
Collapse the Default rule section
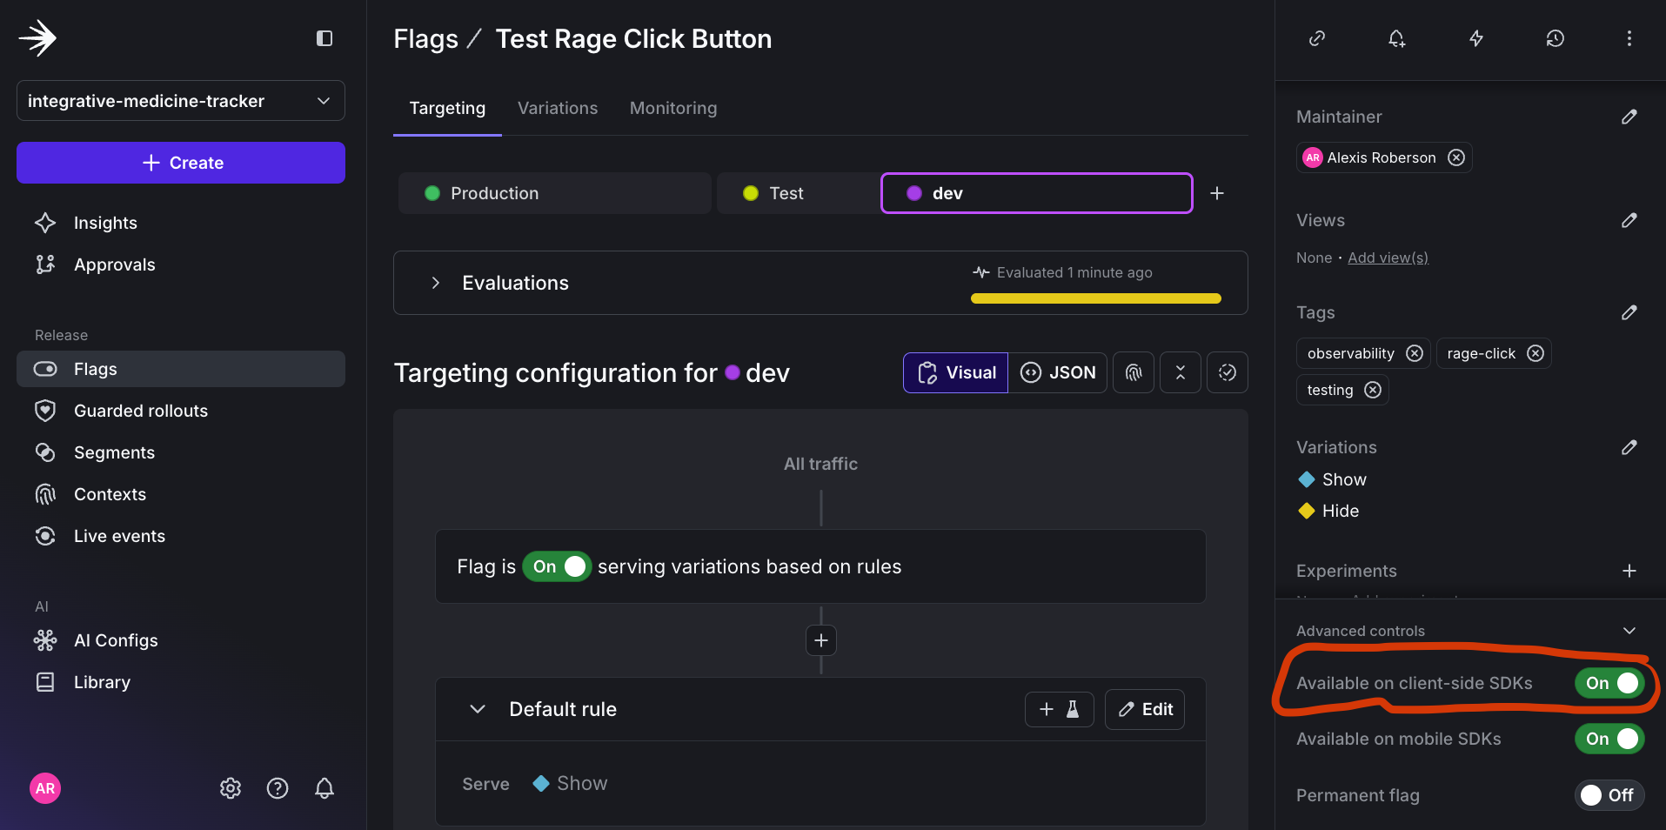point(477,709)
